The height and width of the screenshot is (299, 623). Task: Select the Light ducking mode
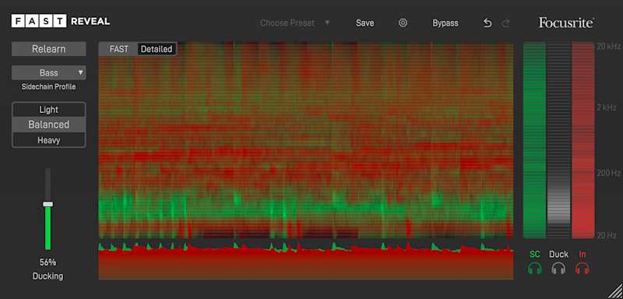[x=49, y=110]
